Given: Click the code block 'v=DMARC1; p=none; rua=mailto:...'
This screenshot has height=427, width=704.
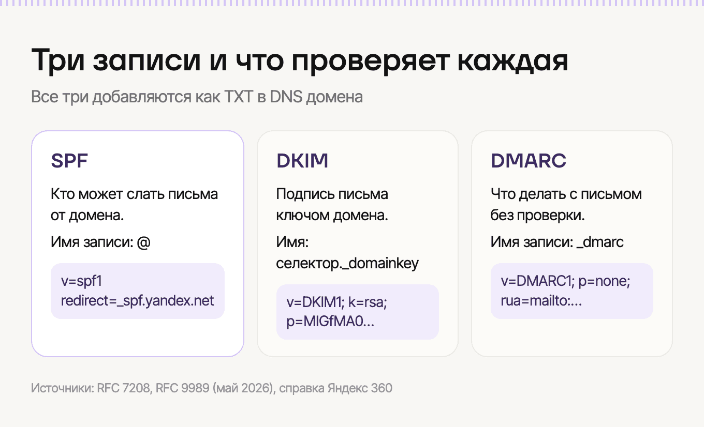Looking at the screenshot, I should (572, 291).
